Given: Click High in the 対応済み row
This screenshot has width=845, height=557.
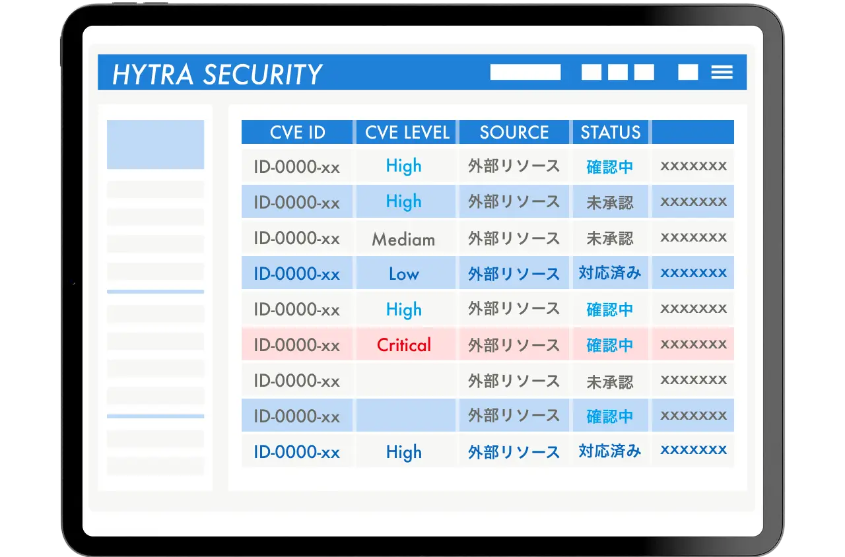Looking at the screenshot, I should coord(403,452).
